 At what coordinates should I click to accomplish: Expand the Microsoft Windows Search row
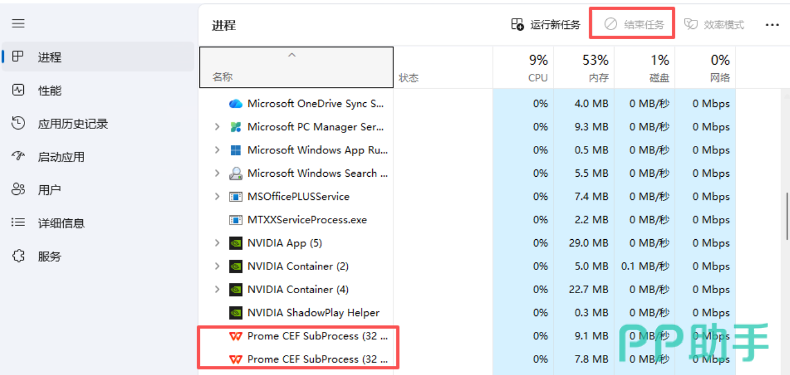point(217,173)
